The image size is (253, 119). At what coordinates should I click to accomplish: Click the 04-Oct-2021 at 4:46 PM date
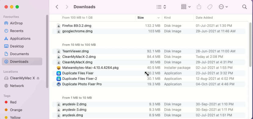[215, 84]
